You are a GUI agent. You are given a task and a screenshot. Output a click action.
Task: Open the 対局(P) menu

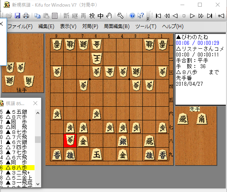(x=90, y=26)
